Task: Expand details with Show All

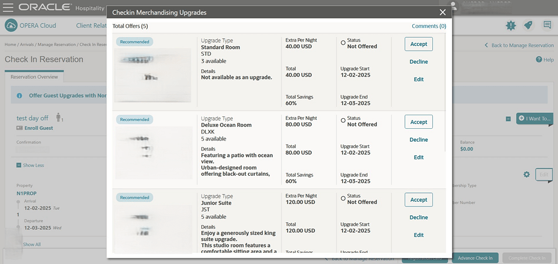Action: [x=32, y=245]
